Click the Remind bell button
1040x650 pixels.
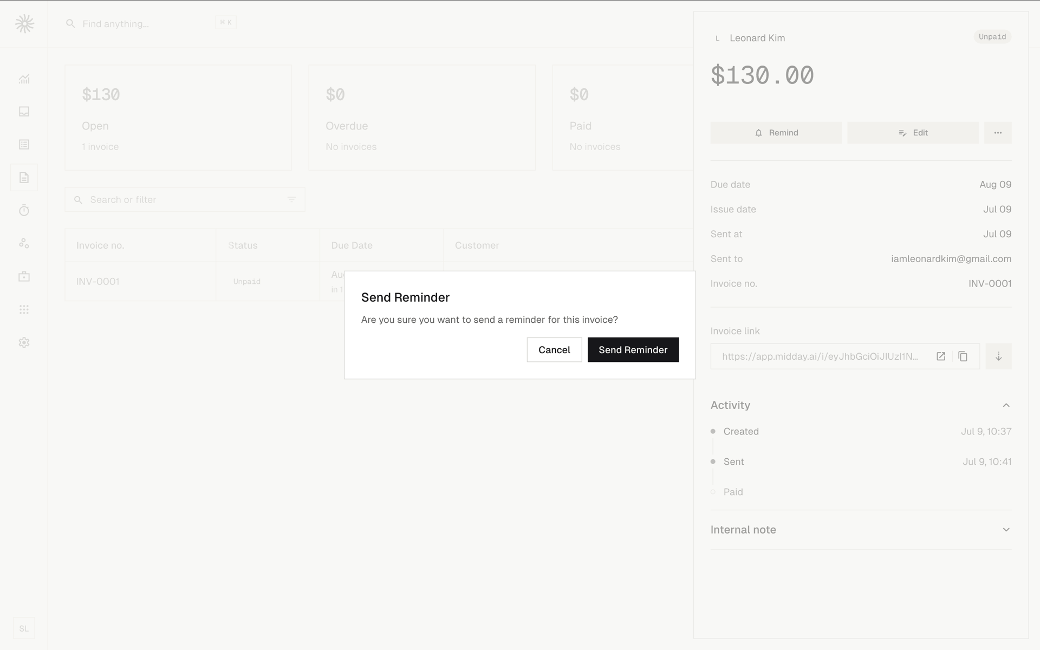tap(776, 133)
